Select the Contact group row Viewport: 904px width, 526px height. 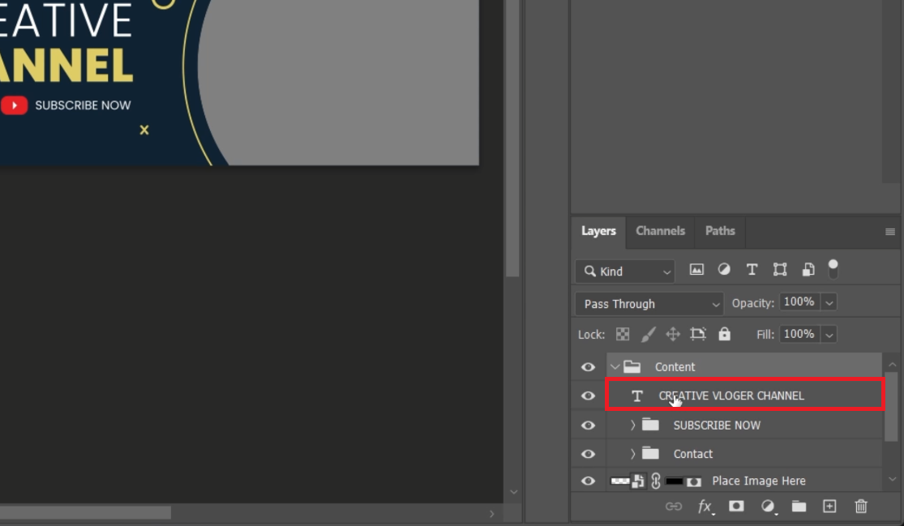745,453
